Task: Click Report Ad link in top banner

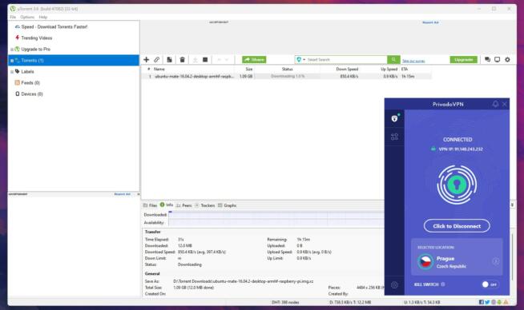Action: tap(430, 22)
